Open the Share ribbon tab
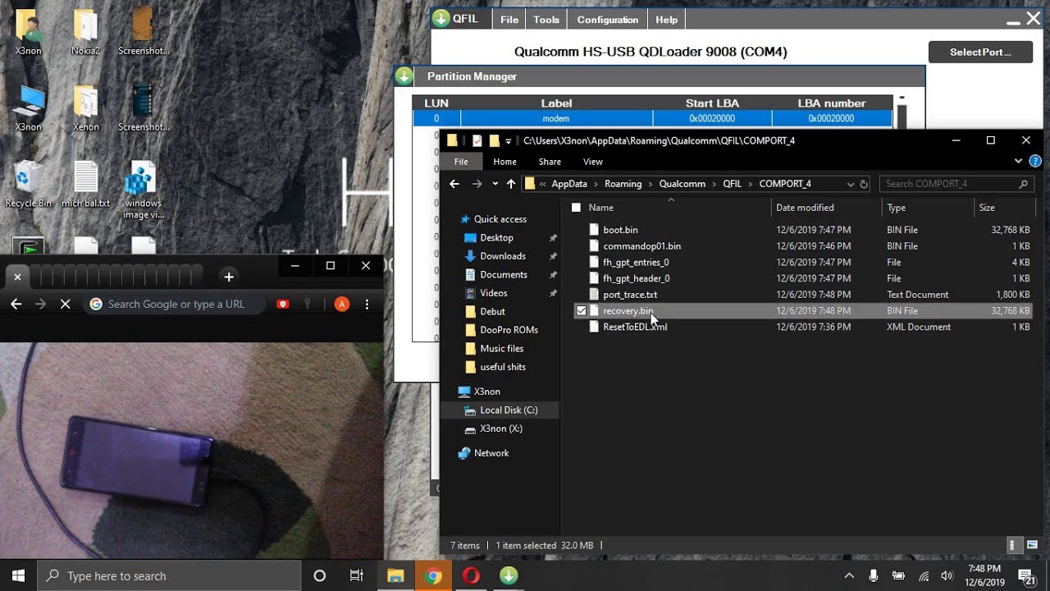 pyautogui.click(x=550, y=162)
